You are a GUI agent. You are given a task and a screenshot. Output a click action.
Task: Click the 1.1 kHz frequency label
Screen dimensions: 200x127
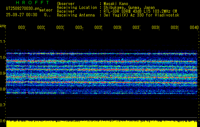[3, 42]
